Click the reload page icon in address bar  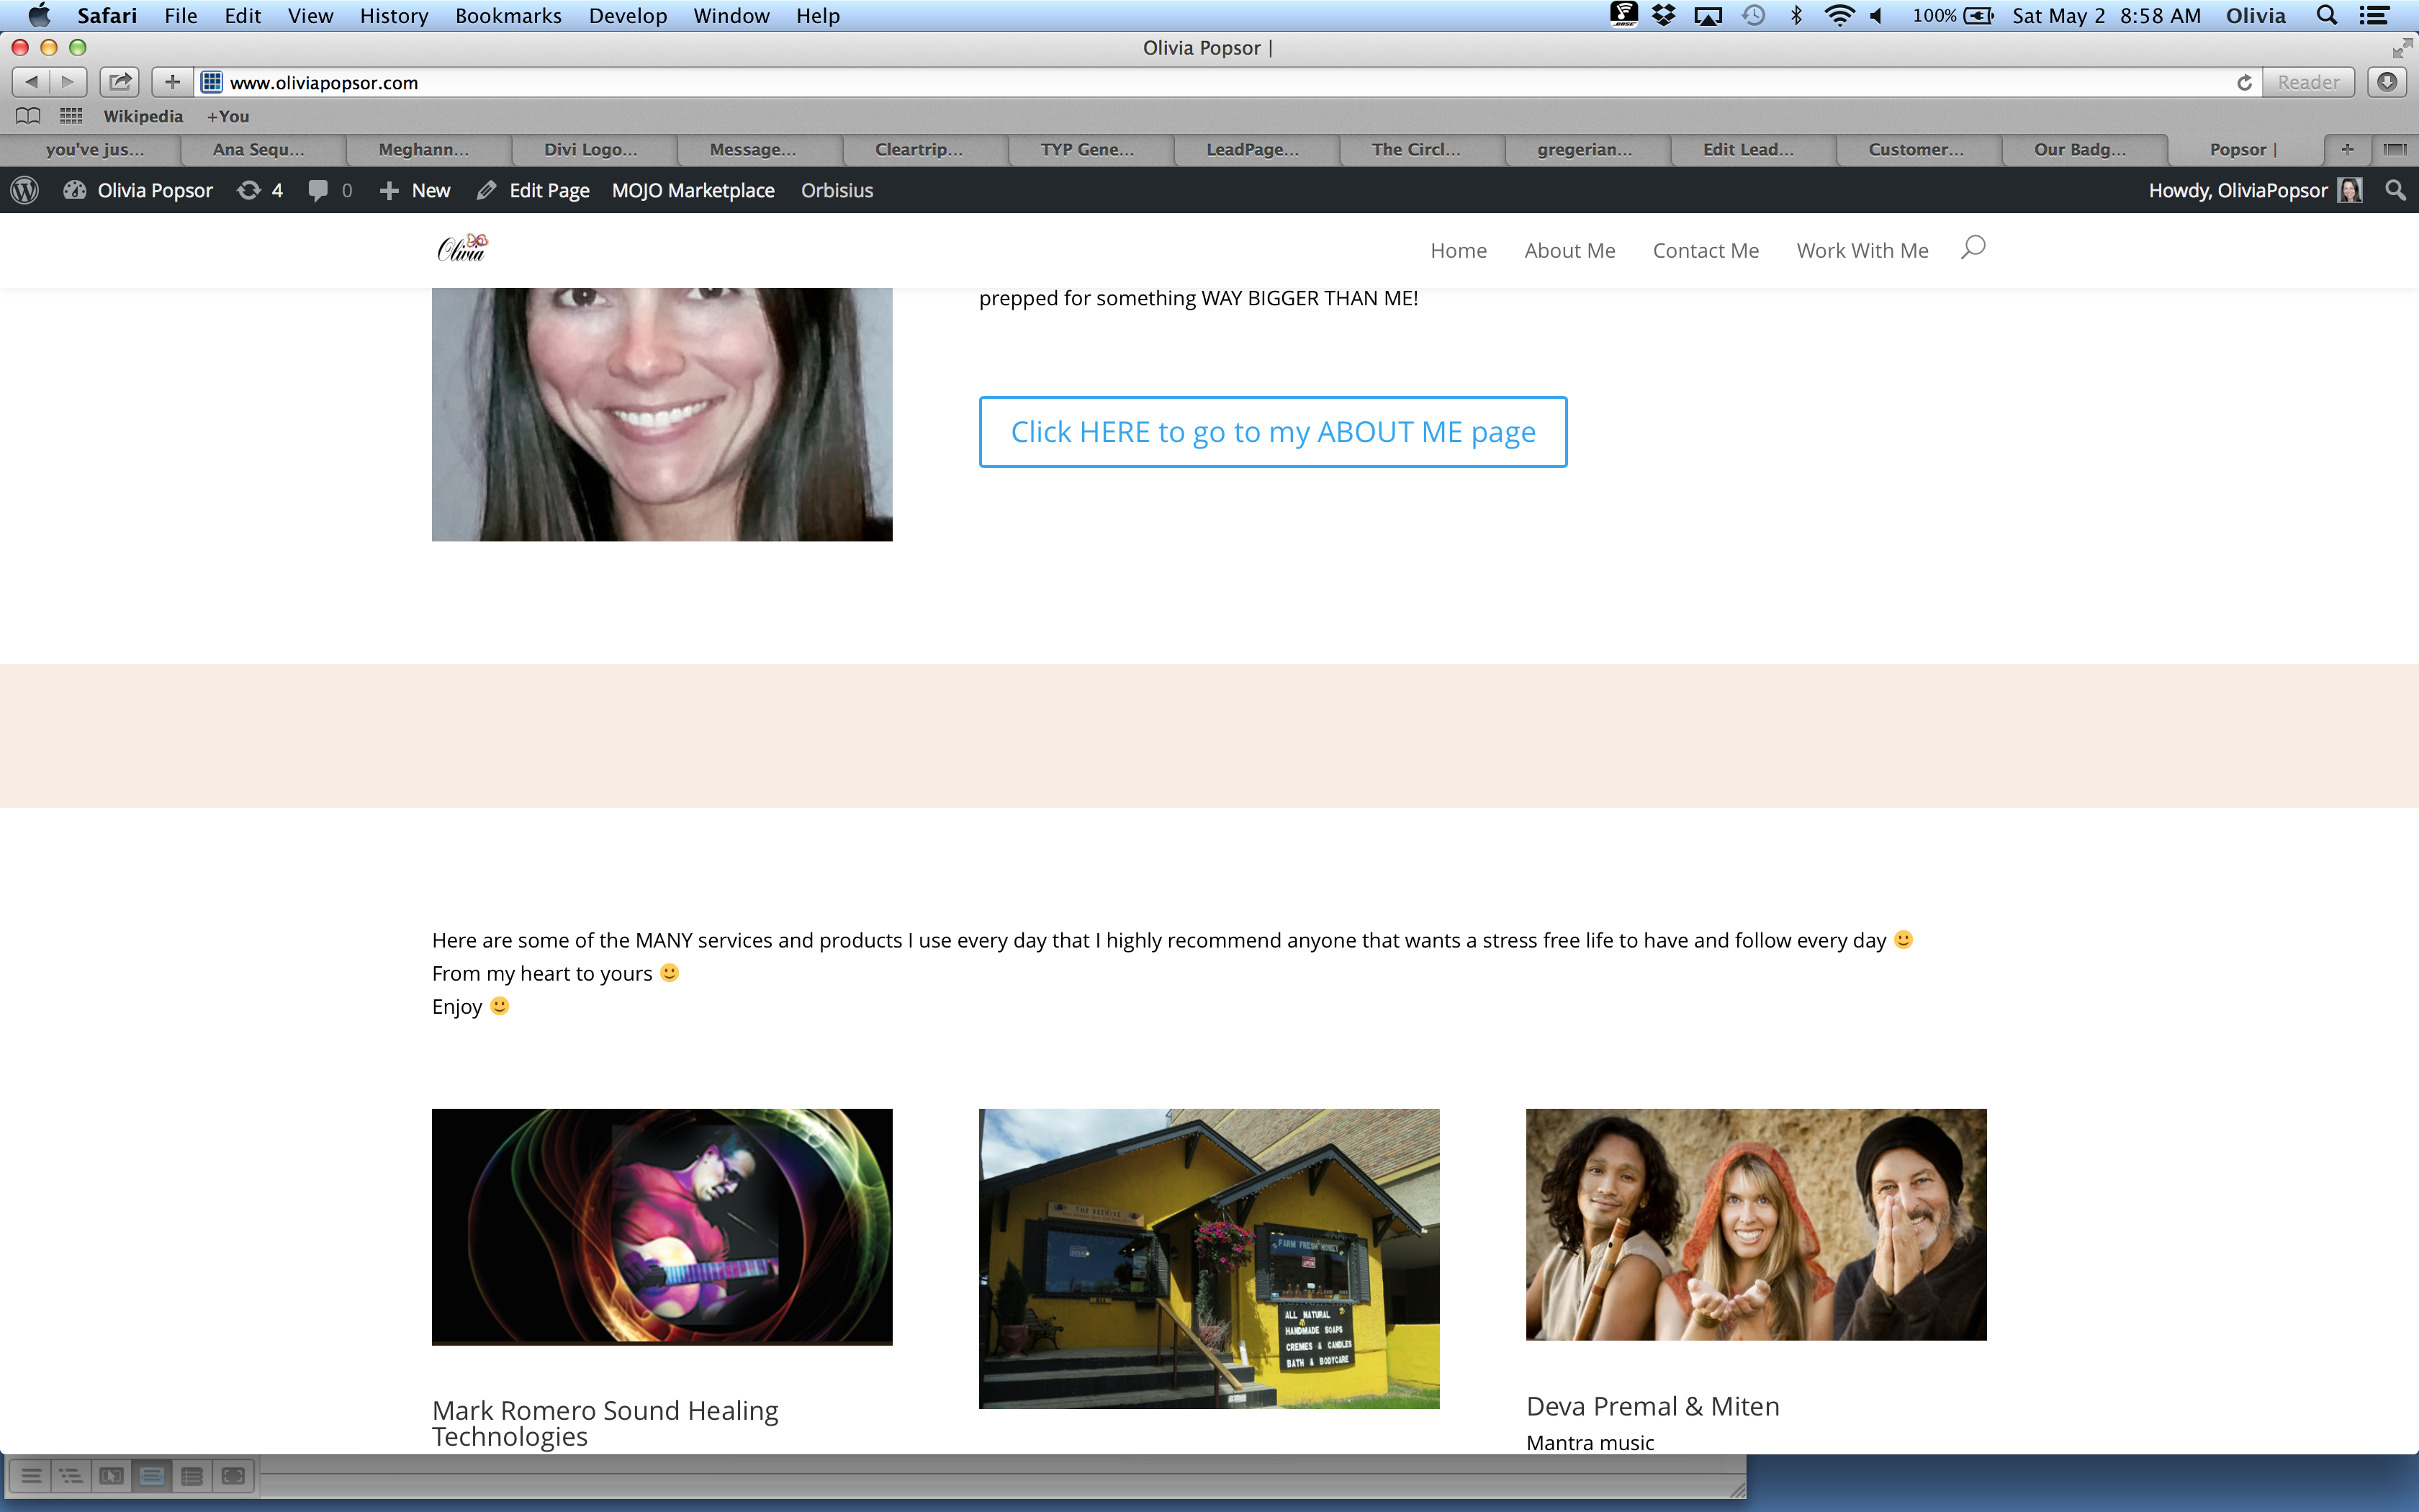point(2244,82)
